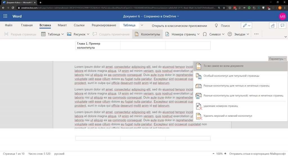Open the app launcher waffle icon
The width and height of the screenshot is (288, 156).
pyautogui.click(x=5, y=16)
